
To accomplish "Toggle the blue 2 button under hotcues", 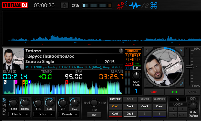I will 131,68.
